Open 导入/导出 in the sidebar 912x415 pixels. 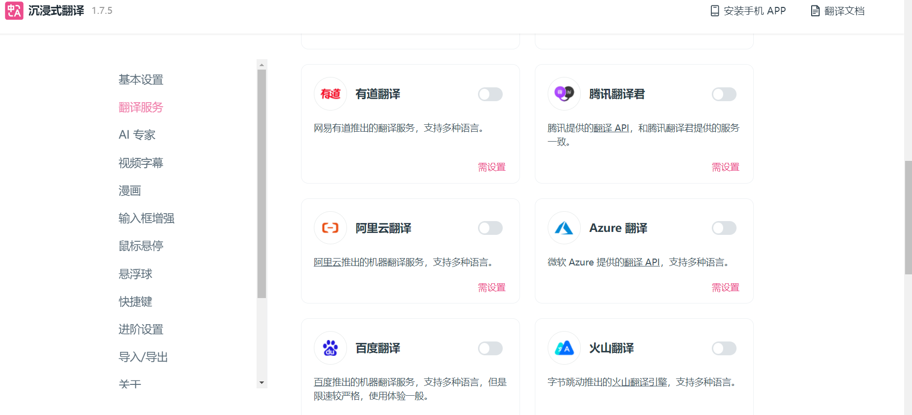point(143,357)
